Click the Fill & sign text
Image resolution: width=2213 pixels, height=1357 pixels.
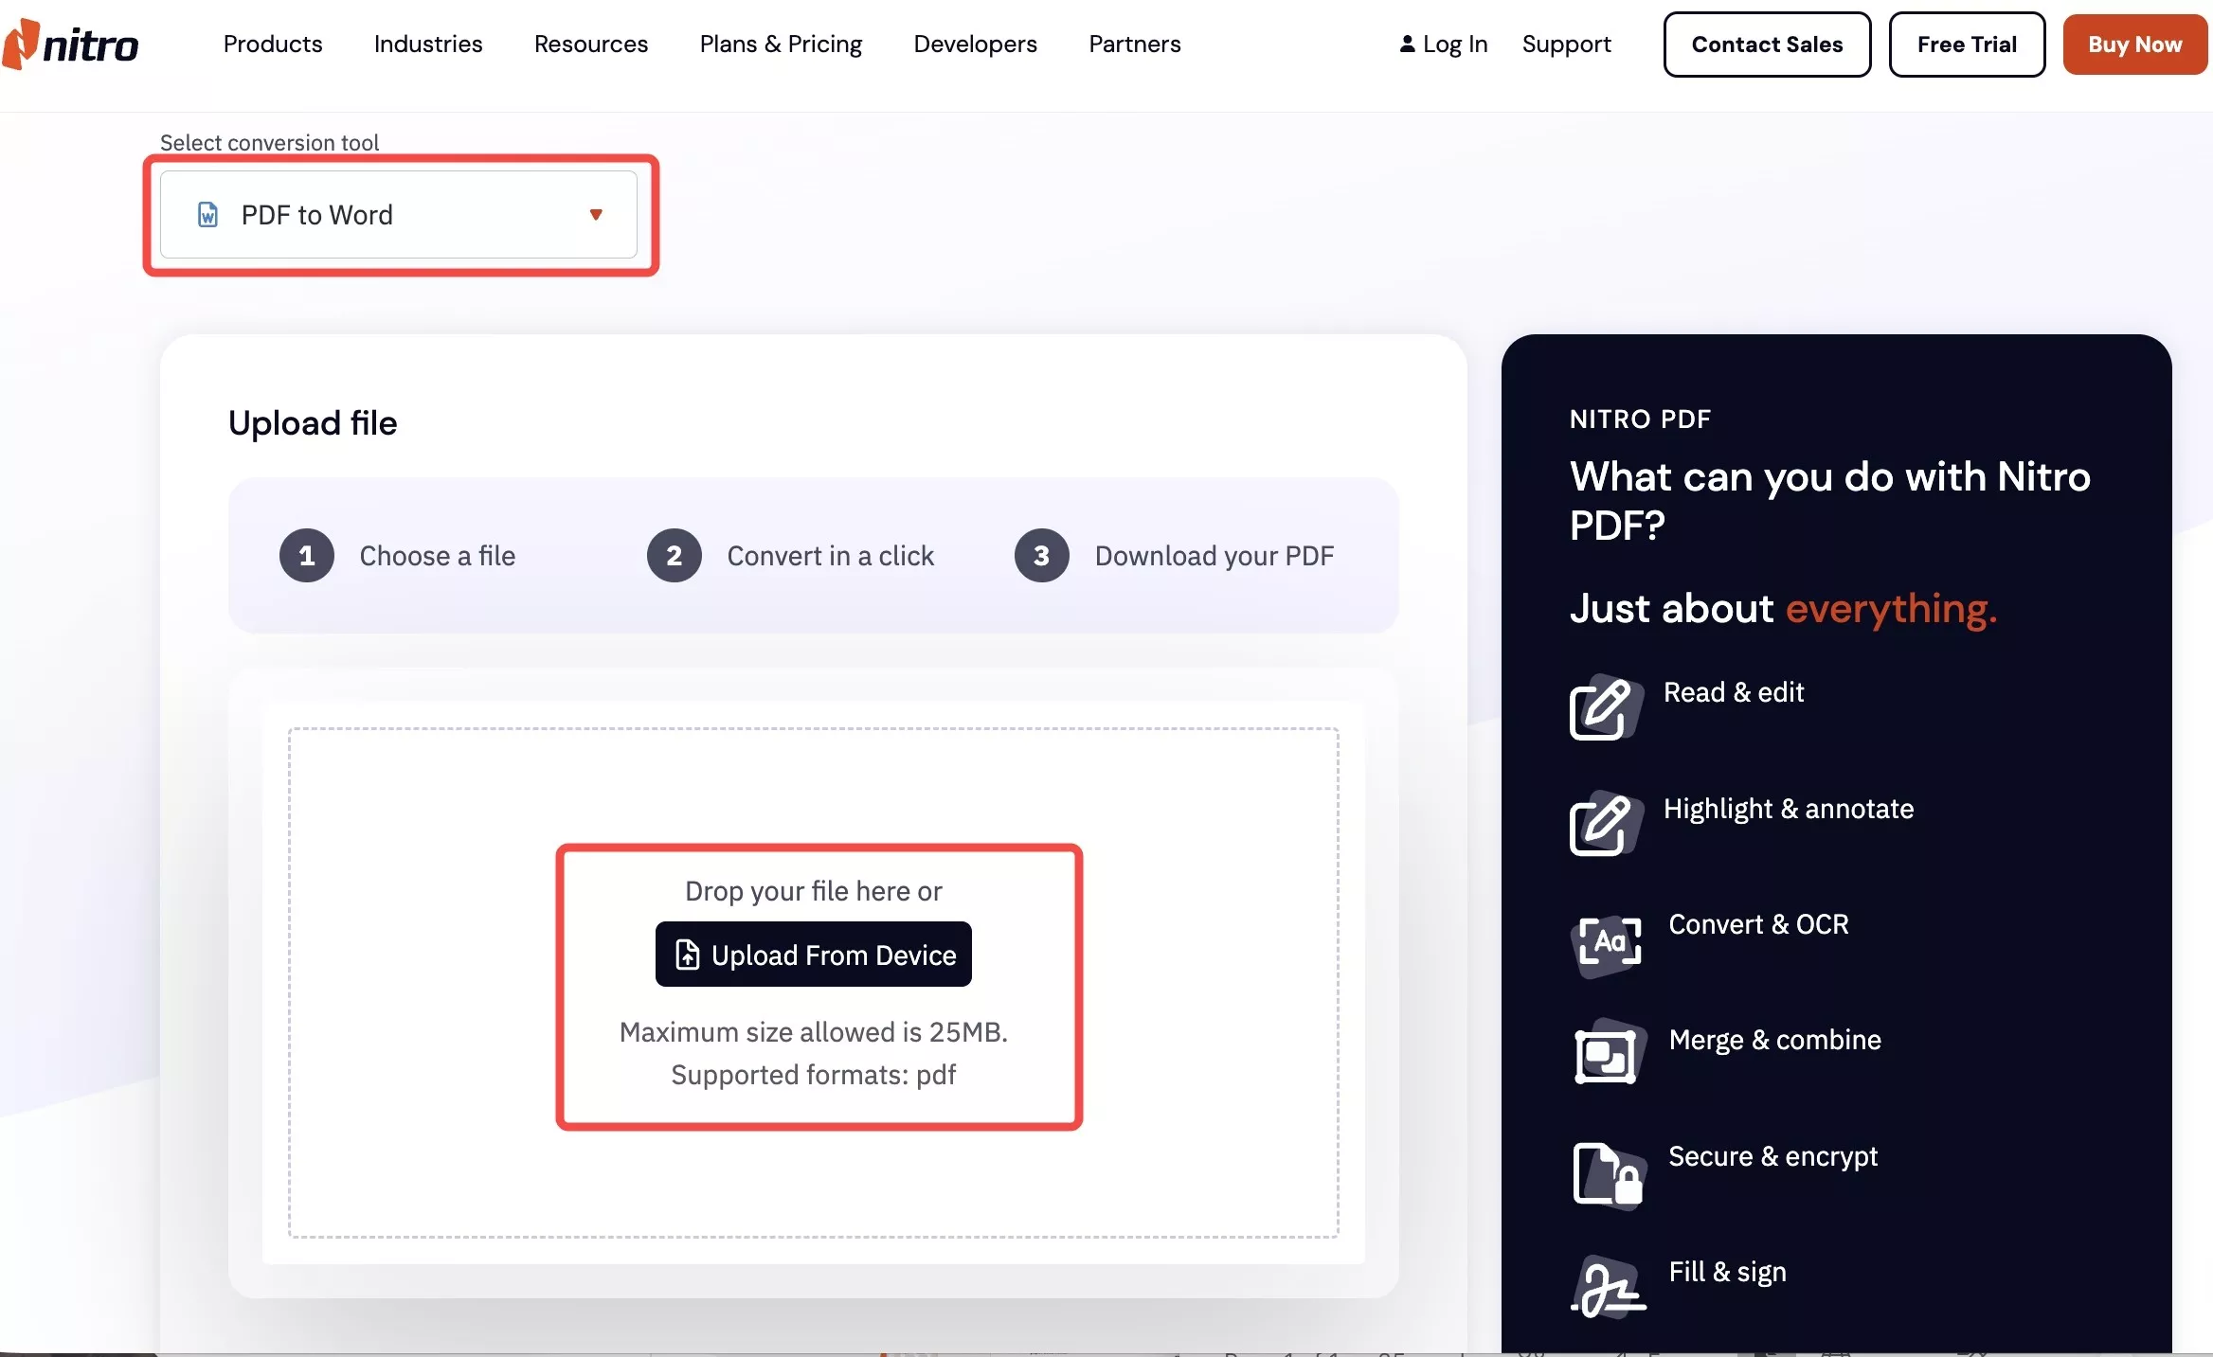pyautogui.click(x=1727, y=1272)
